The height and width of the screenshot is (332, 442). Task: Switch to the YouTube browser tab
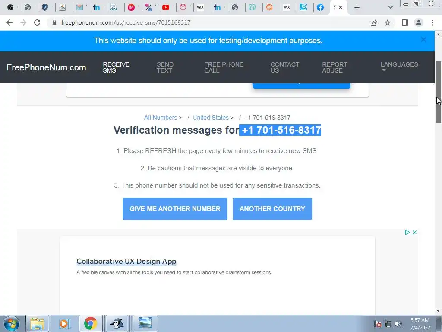tap(166, 7)
